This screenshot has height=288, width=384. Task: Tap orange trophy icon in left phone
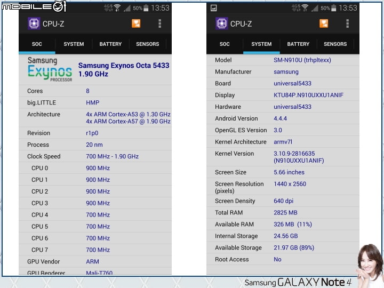136,23
